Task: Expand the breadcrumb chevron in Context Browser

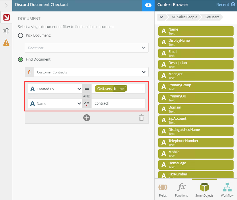Action: click(x=162, y=17)
